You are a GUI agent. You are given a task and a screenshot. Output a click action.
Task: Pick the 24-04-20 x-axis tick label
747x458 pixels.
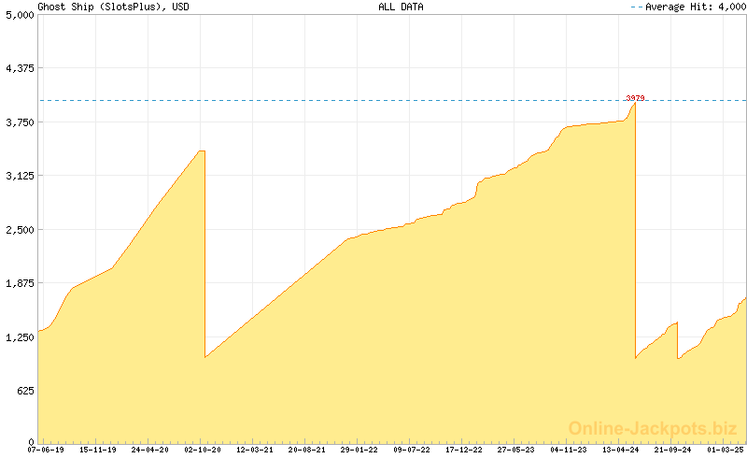coord(150,450)
